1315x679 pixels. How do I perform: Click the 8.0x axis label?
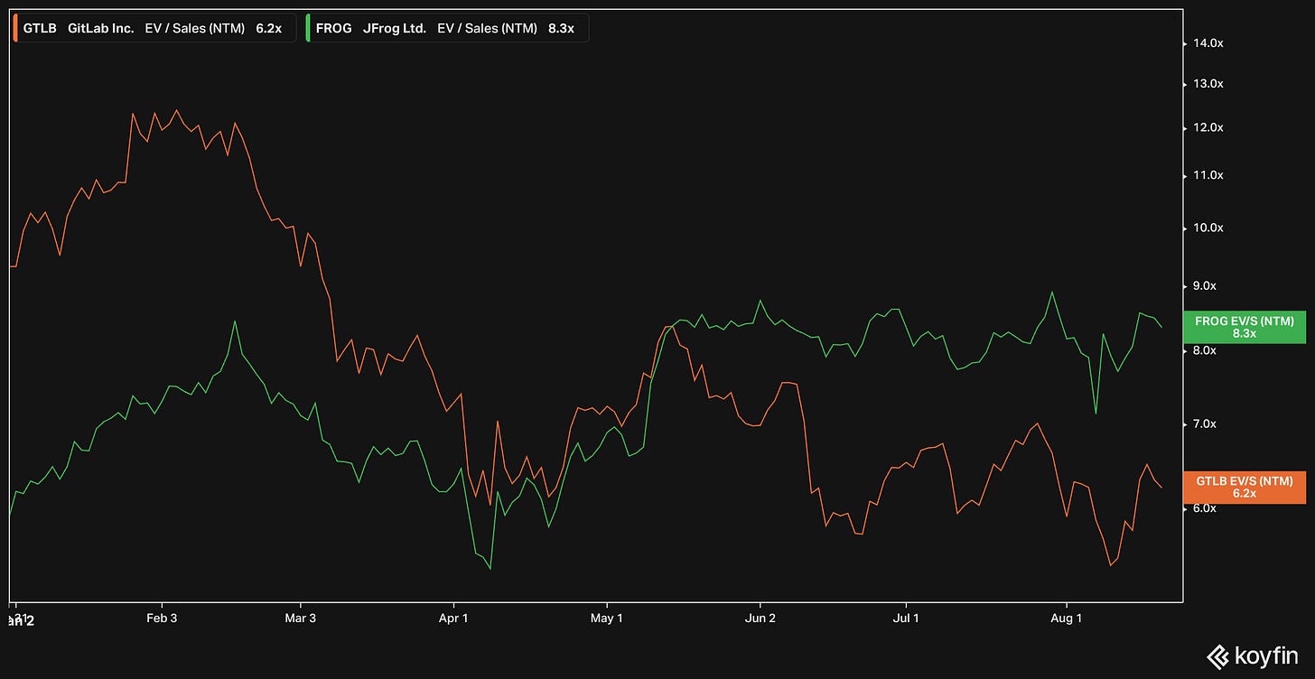tap(1205, 350)
